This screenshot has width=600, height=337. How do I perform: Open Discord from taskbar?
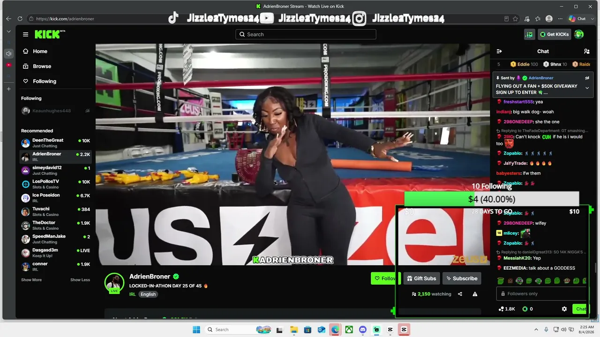coord(362,330)
